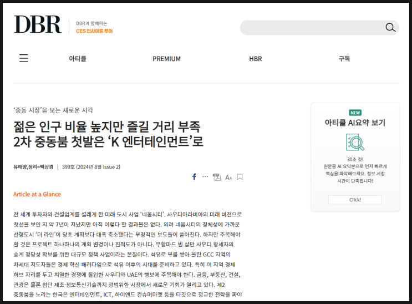This screenshot has width=412, height=304.
Task: Open the HBR menu
Action: pos(256,59)
